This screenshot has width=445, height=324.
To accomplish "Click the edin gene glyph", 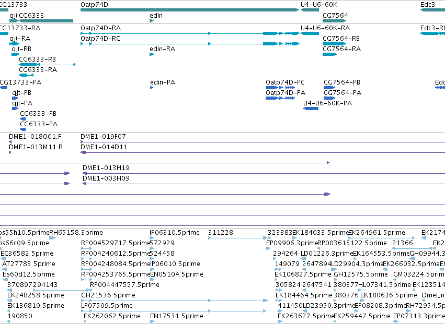I will click(152, 21).
